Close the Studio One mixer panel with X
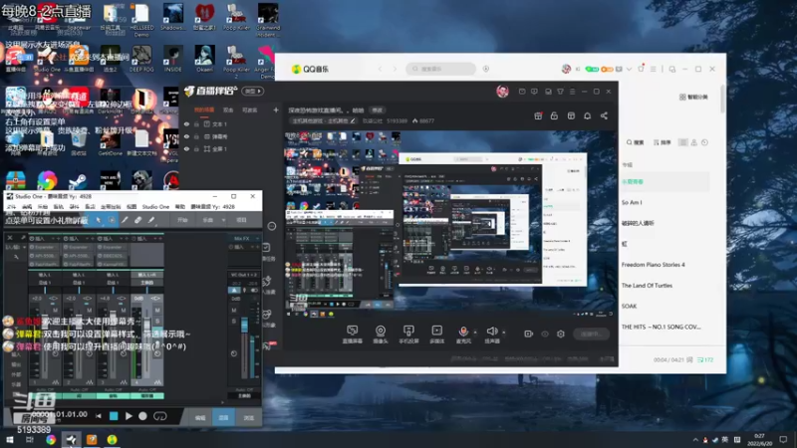This screenshot has height=448, width=797. [10, 238]
